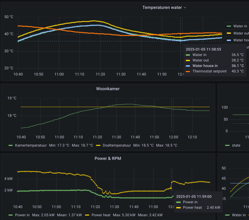Click the state legend label
The height and width of the screenshot is (220, 249).
pos(236,145)
